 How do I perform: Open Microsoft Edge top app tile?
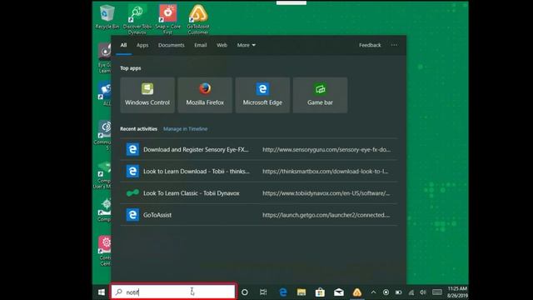click(262, 95)
